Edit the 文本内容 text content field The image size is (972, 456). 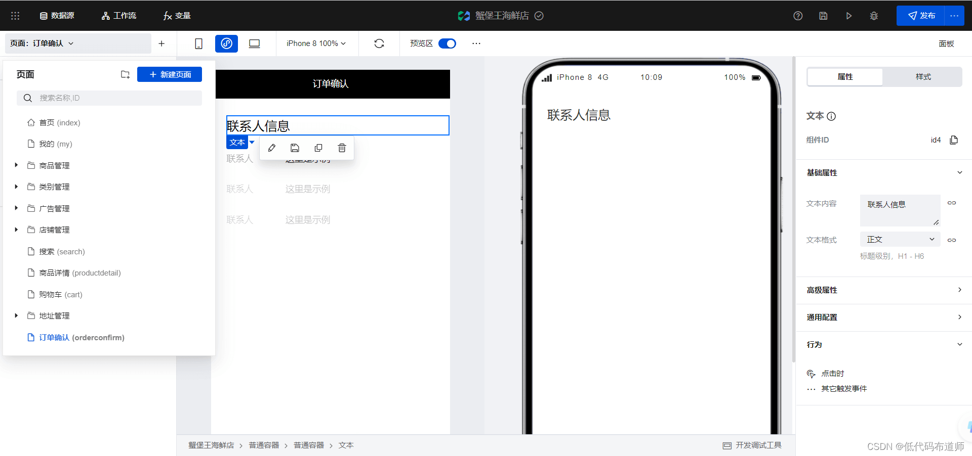coord(900,210)
